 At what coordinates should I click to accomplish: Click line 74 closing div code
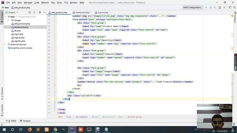pos(66,99)
